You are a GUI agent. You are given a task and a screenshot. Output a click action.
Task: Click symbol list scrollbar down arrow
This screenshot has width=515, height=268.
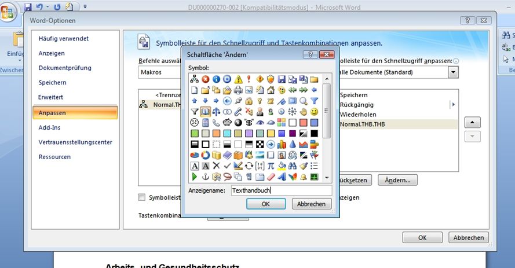tap(327, 178)
